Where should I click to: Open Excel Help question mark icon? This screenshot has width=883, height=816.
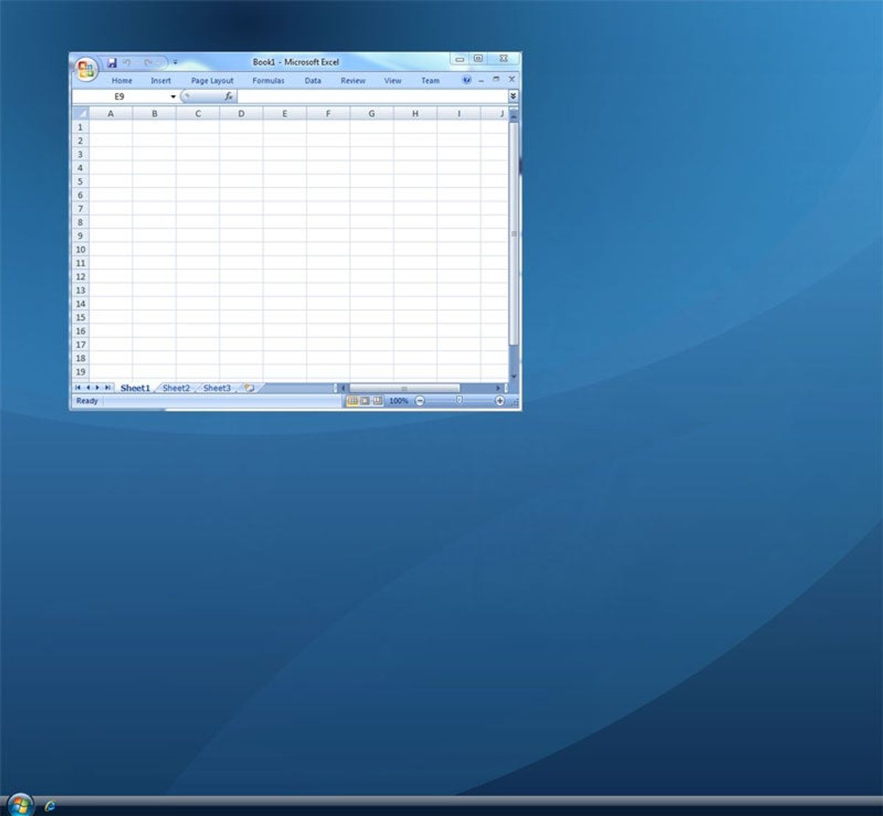(467, 79)
